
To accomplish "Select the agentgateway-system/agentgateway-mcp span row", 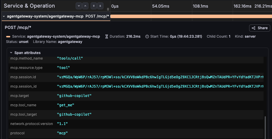I will (56, 16).
